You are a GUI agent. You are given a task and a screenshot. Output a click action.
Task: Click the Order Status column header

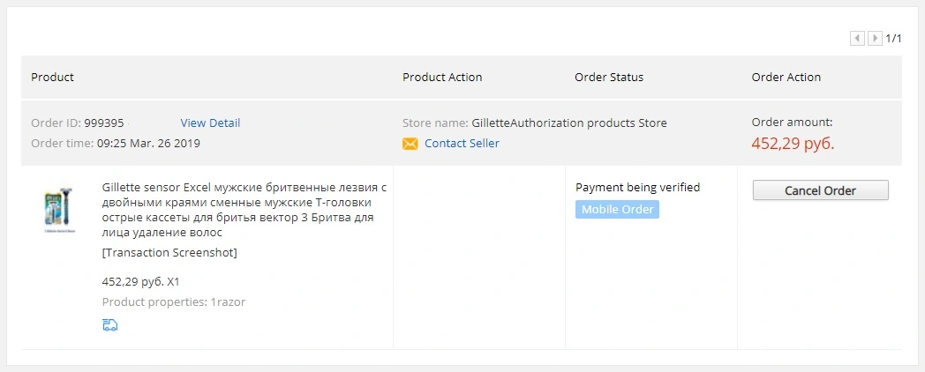click(x=609, y=78)
